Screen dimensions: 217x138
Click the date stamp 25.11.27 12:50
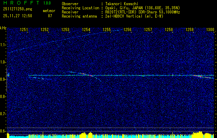[x=18, y=16]
